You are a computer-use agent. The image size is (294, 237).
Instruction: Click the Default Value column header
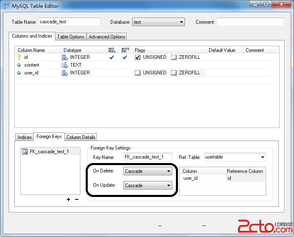[224, 50]
